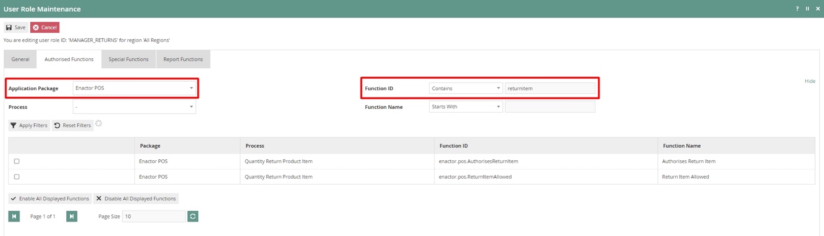Image resolution: width=824 pixels, height=236 pixels.
Task: Select the Authorised Functions tab
Action: (x=69, y=59)
